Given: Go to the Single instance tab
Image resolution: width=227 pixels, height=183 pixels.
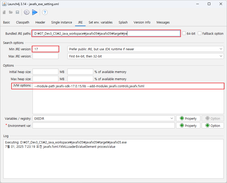Looking at the screenshot, I should 61,22.
